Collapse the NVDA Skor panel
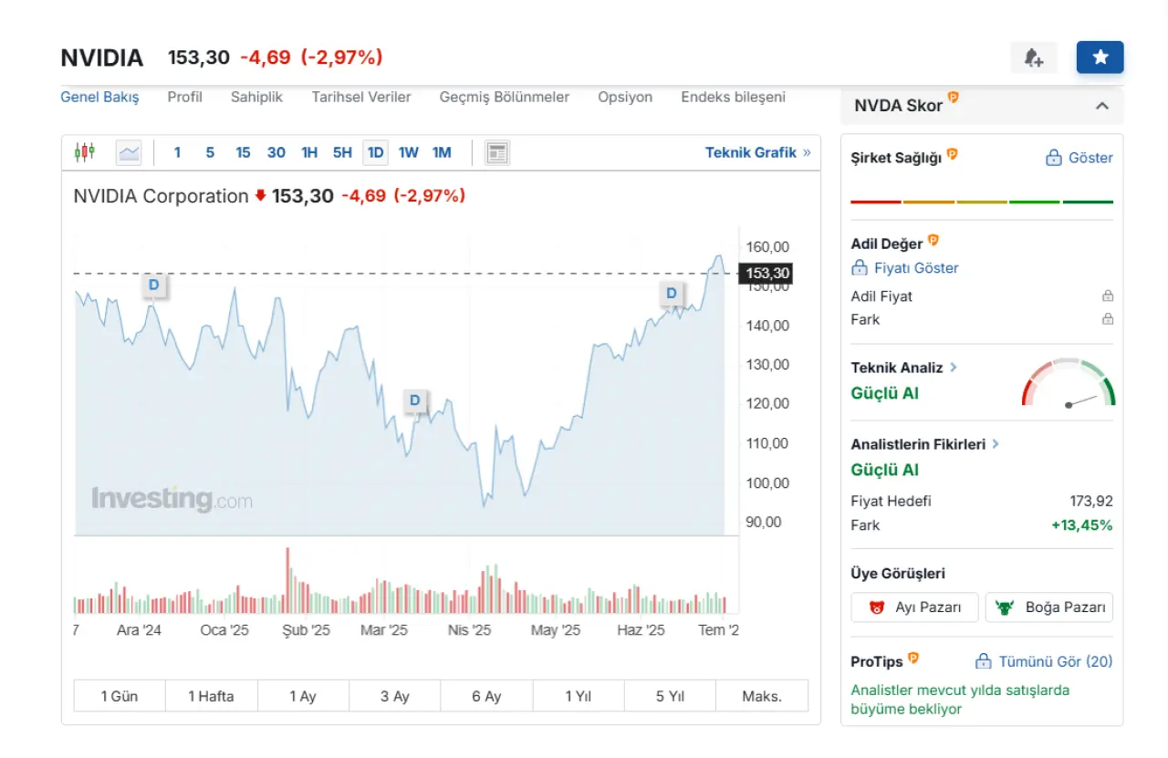1168x758 pixels. click(1101, 106)
